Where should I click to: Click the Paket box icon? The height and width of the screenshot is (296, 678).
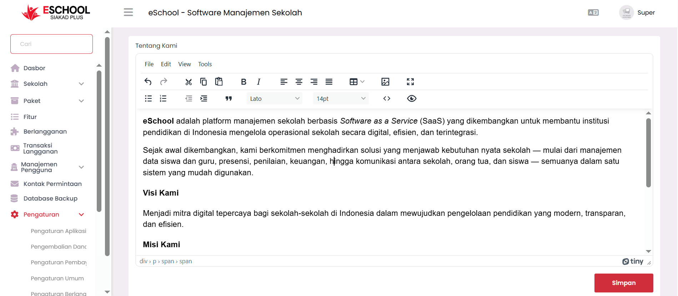15,101
